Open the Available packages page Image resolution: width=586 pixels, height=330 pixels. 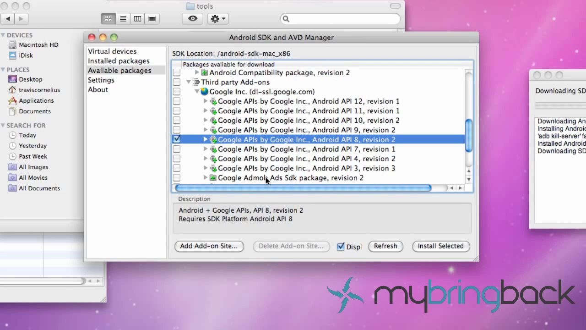(119, 71)
